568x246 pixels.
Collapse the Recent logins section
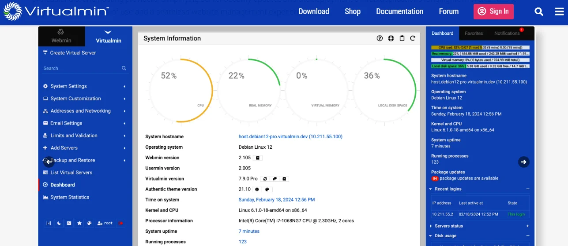click(x=527, y=189)
